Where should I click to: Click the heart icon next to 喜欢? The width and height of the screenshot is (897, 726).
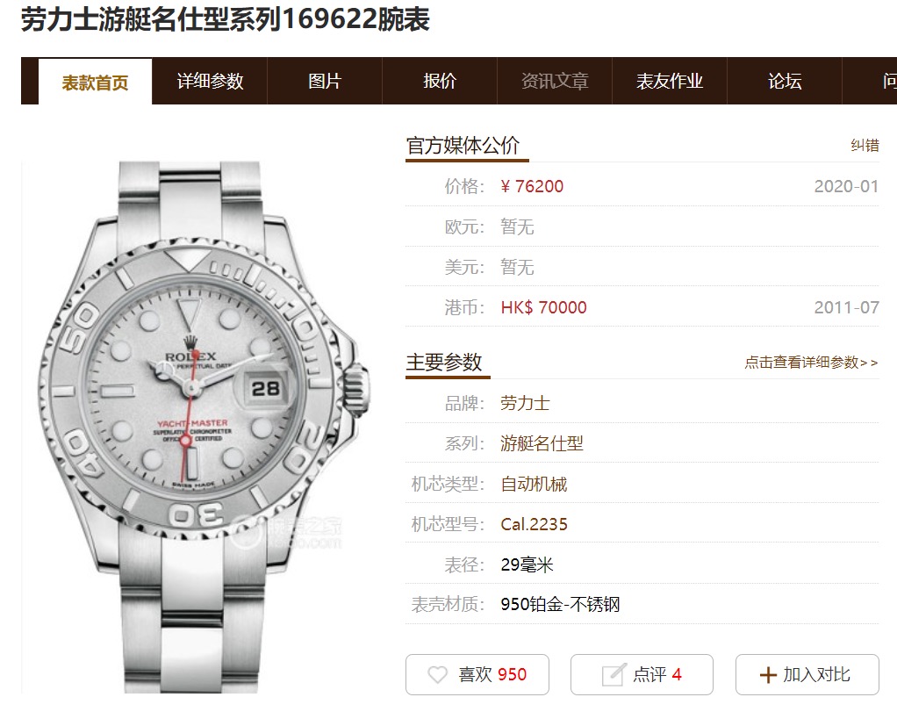tap(438, 674)
